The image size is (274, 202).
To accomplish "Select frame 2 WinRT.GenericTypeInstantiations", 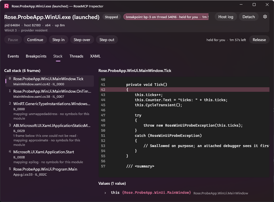I will pos(50,111).
